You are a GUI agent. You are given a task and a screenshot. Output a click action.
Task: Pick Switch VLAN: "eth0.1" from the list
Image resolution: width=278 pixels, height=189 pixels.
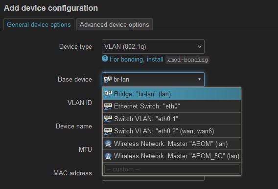click(172, 119)
